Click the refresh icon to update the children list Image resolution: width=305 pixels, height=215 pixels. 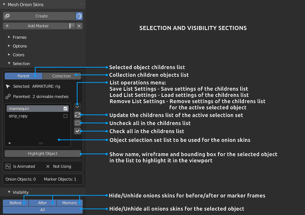[77, 115]
